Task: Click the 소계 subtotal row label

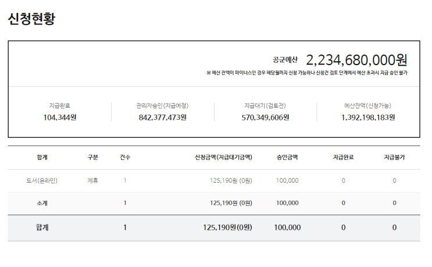Action: tap(42, 203)
